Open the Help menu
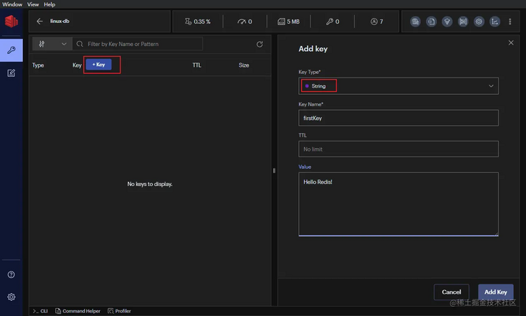 [x=50, y=4]
